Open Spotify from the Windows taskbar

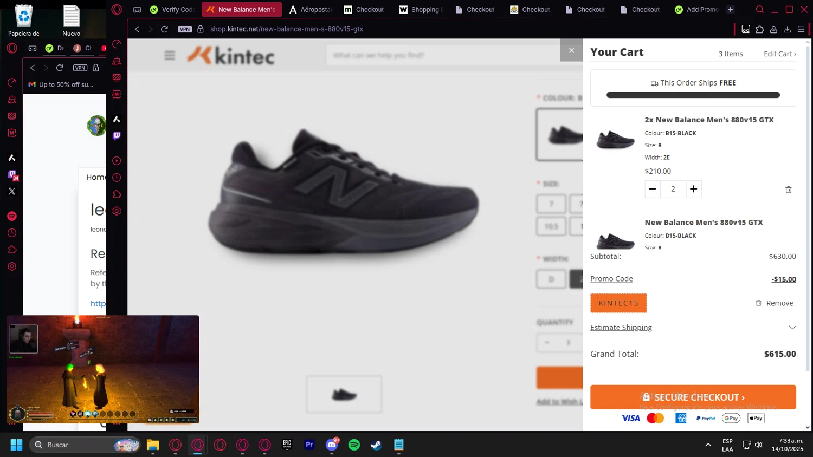354,445
